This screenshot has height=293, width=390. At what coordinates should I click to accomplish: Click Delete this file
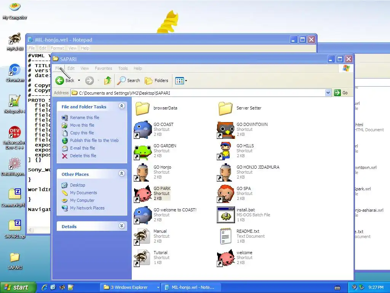[83, 156]
